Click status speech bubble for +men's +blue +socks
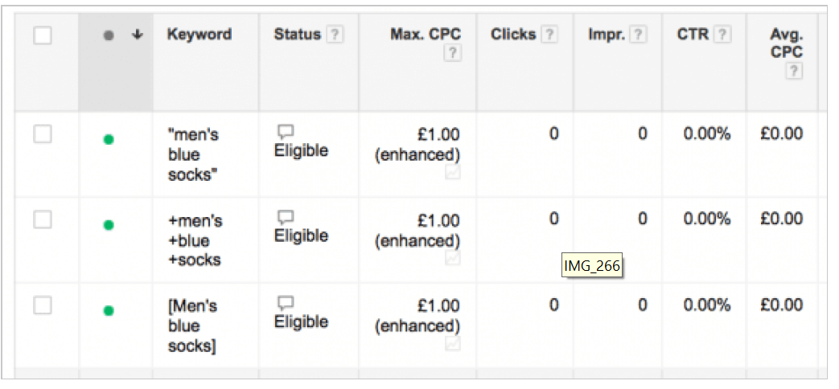The image size is (839, 389). point(286,217)
